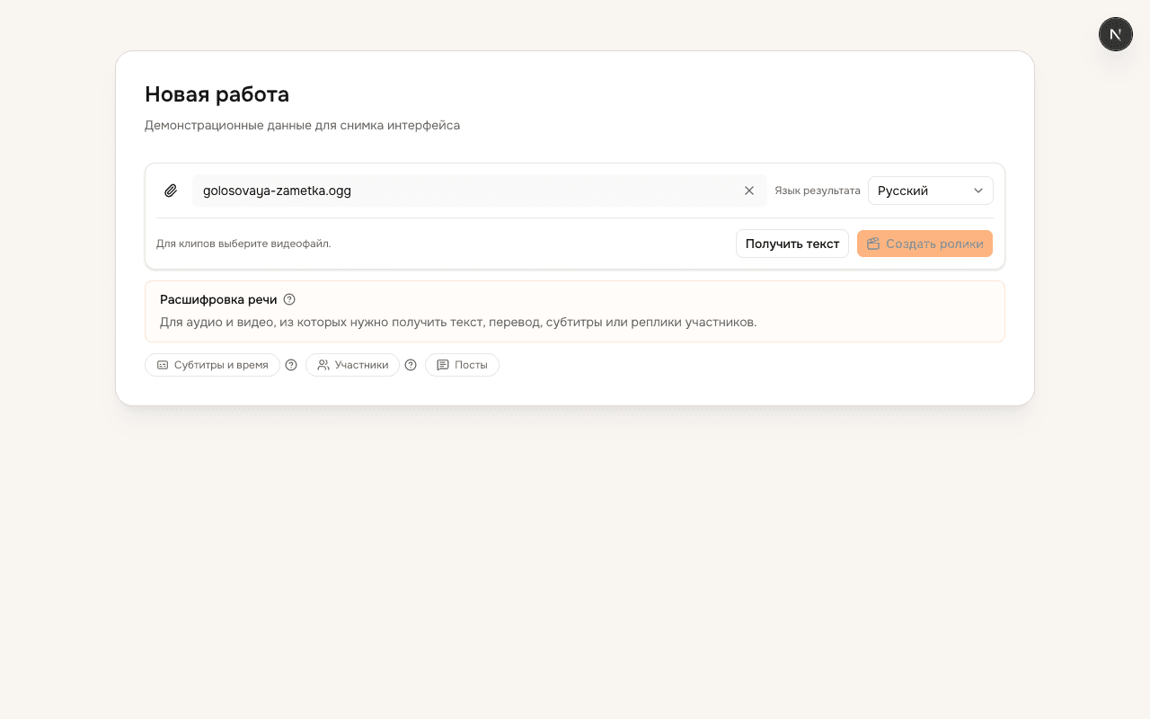Click the help icon after Субтитры и время
This screenshot has width=1150, height=719.
pos(291,365)
